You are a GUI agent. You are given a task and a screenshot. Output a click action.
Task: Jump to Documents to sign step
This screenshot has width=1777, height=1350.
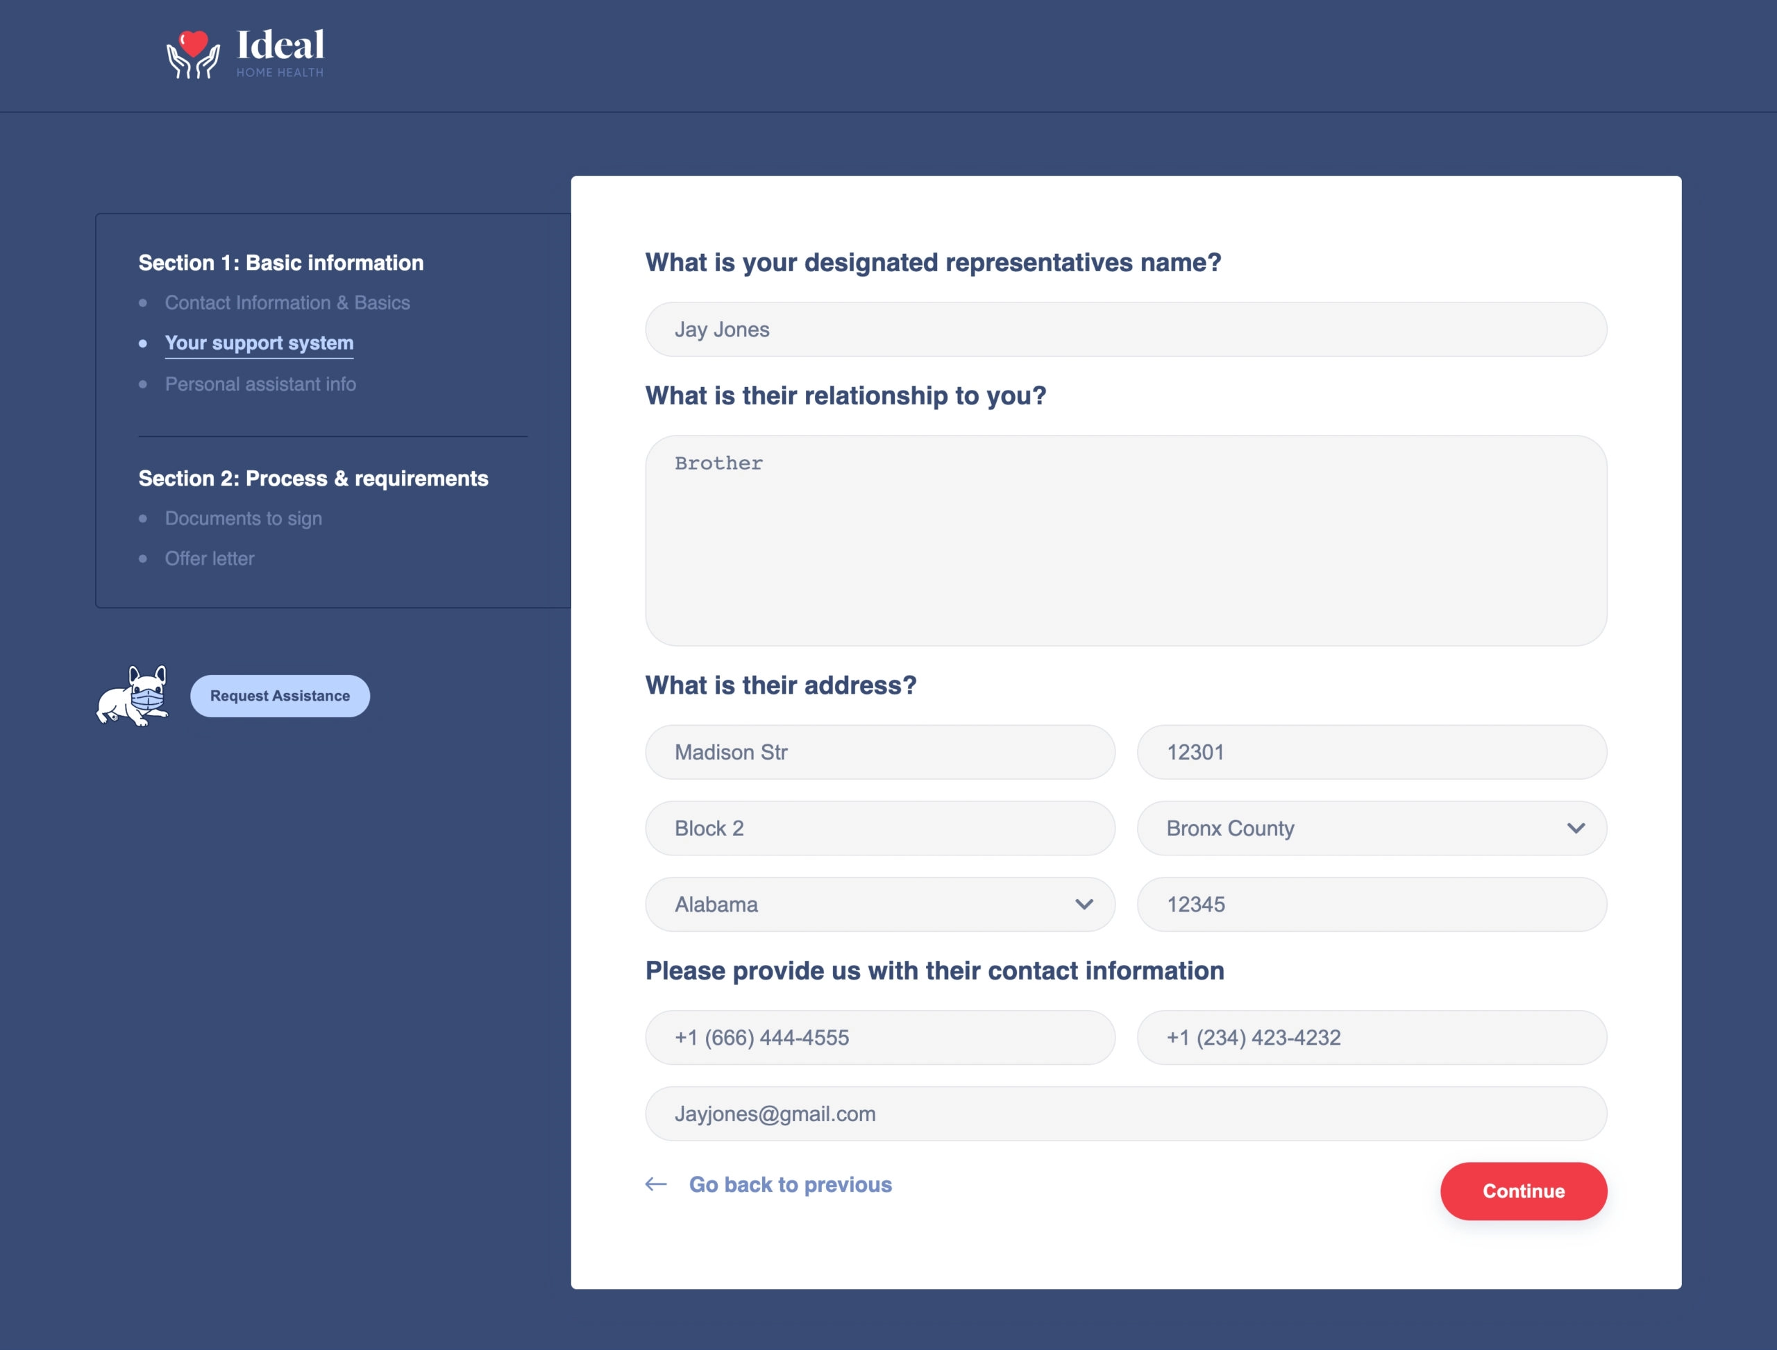244,518
